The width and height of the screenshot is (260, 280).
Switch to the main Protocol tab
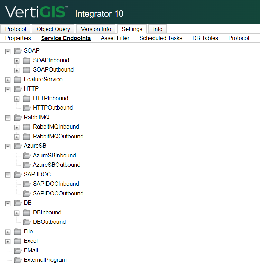click(x=15, y=29)
